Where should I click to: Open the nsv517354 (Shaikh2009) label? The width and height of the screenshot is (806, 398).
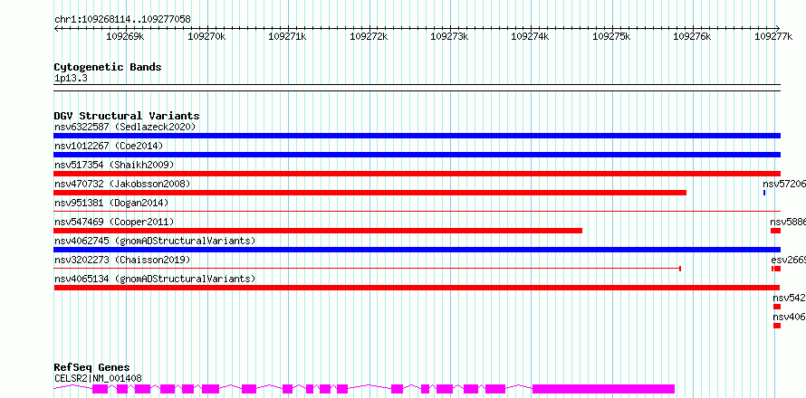[114, 165]
